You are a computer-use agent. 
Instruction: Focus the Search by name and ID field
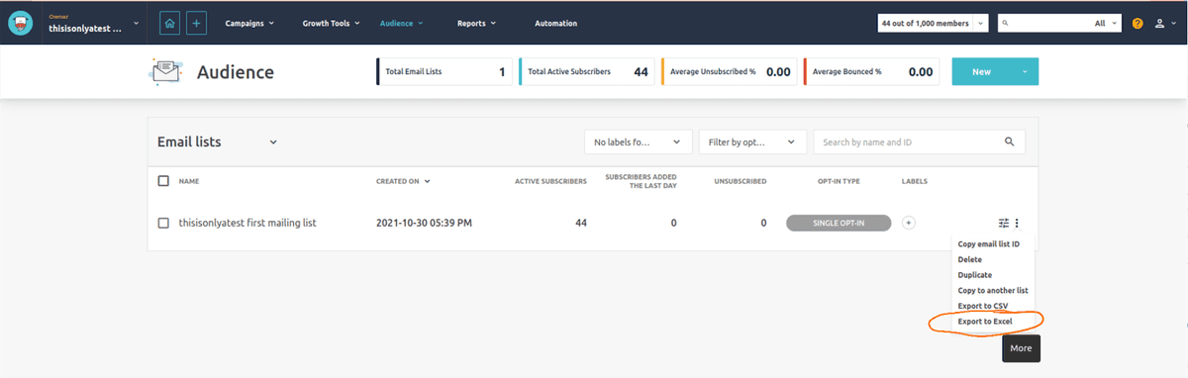(920, 142)
